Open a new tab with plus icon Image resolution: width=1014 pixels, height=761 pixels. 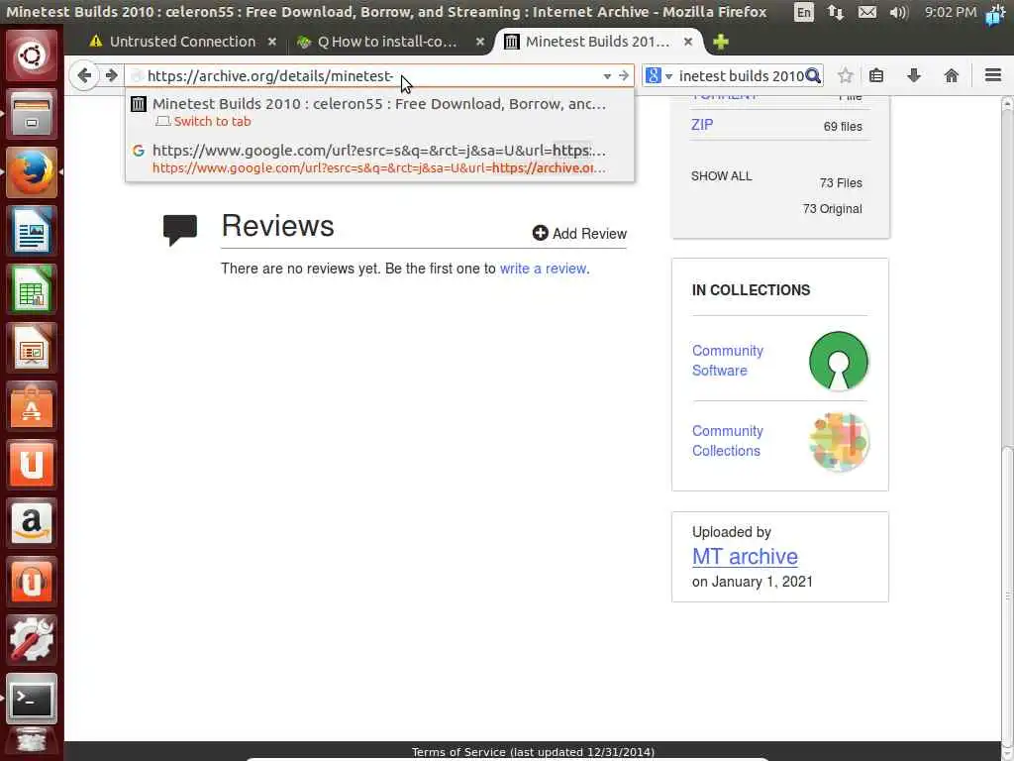click(x=721, y=42)
